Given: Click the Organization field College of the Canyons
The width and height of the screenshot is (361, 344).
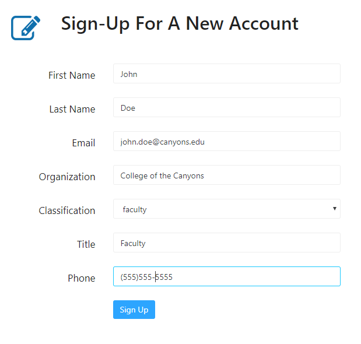Looking at the screenshot, I should coord(226,175).
